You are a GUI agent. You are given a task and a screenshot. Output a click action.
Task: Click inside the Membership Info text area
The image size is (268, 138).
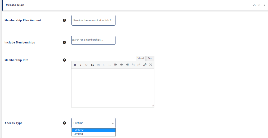pos(113,86)
